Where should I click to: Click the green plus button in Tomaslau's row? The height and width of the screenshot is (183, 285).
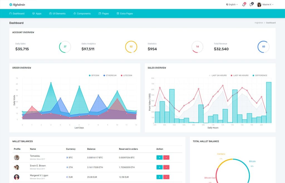click(159, 157)
